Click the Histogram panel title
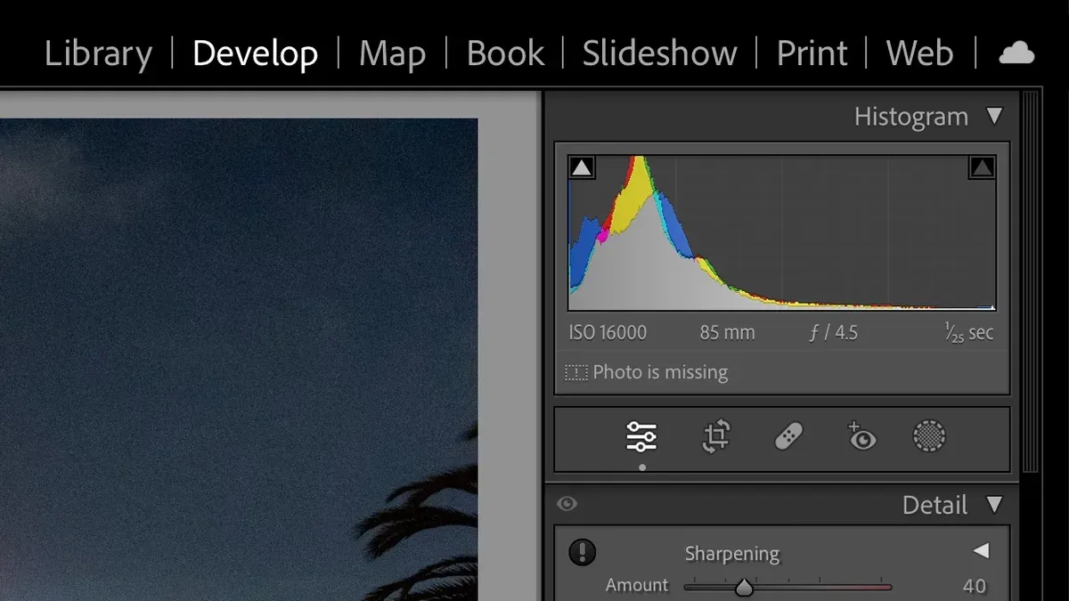 point(910,117)
